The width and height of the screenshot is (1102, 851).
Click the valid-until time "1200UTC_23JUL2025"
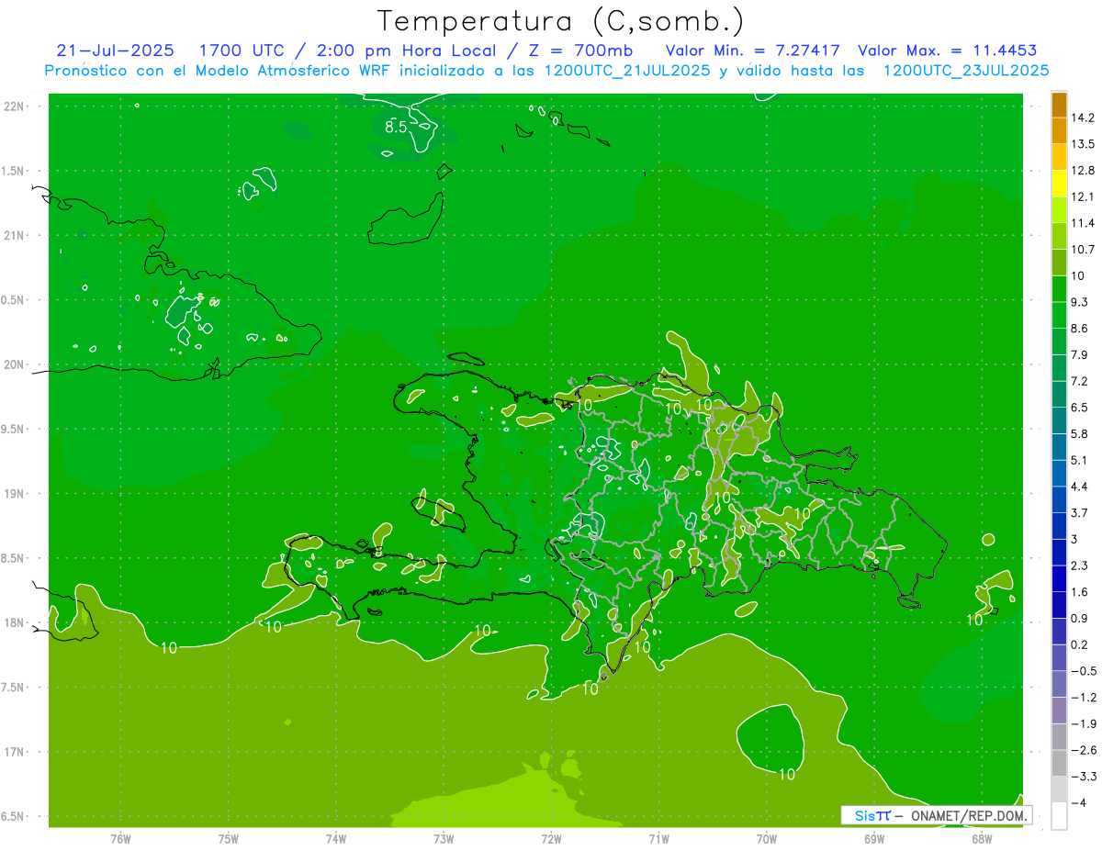(966, 71)
